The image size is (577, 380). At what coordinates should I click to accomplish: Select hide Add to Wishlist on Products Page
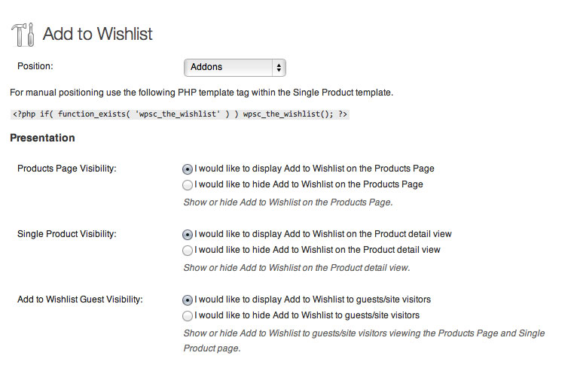[188, 185]
